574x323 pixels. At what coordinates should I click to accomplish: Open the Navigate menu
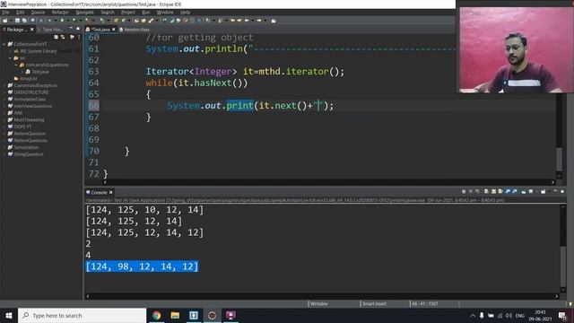pyautogui.click(x=84, y=12)
